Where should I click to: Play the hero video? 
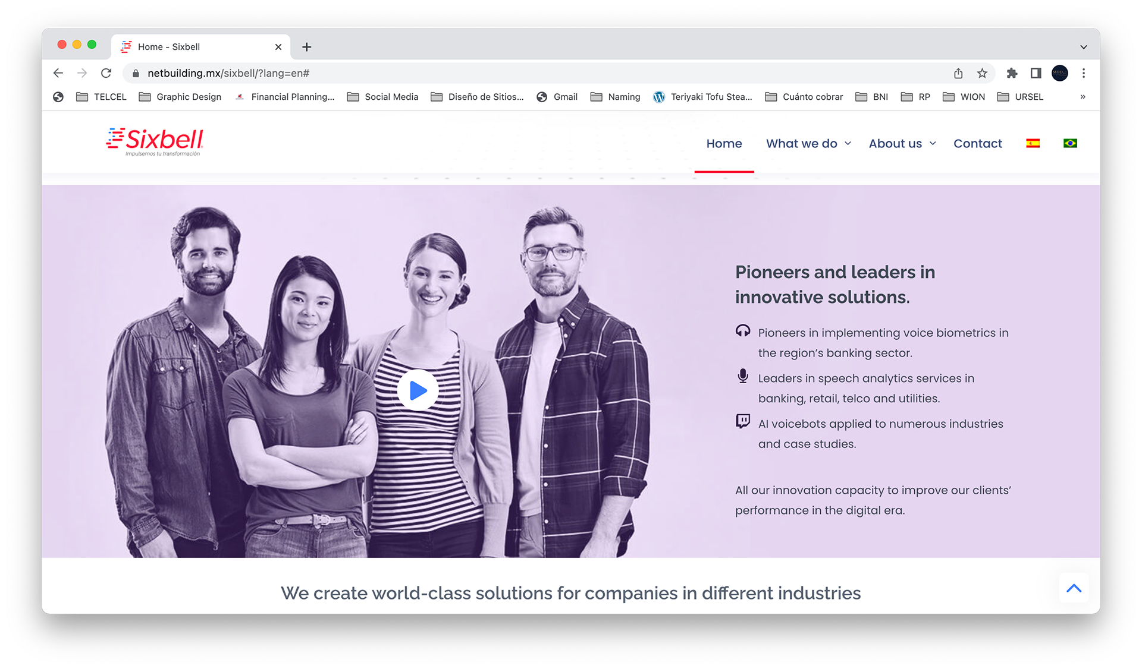click(x=418, y=390)
